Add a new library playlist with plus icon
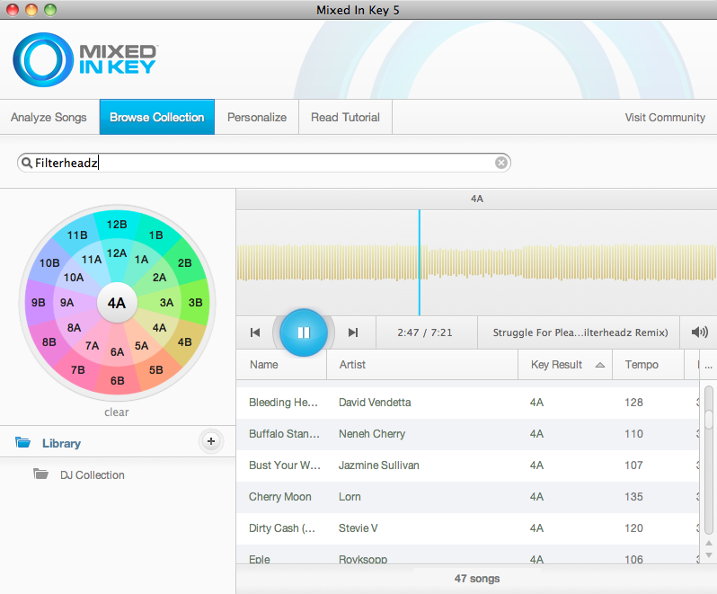 point(210,440)
